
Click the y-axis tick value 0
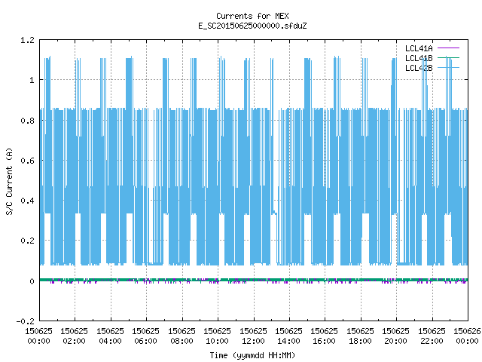click(32, 281)
